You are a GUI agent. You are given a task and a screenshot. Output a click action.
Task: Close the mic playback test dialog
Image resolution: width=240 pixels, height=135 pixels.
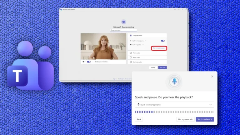coord(212,76)
